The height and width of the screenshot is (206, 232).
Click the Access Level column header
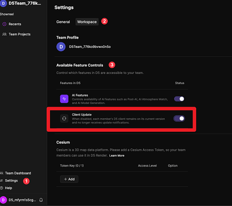[x=147, y=165]
